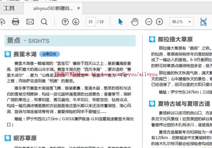Click the print icon in toolbar

pyautogui.click(x=16, y=22)
